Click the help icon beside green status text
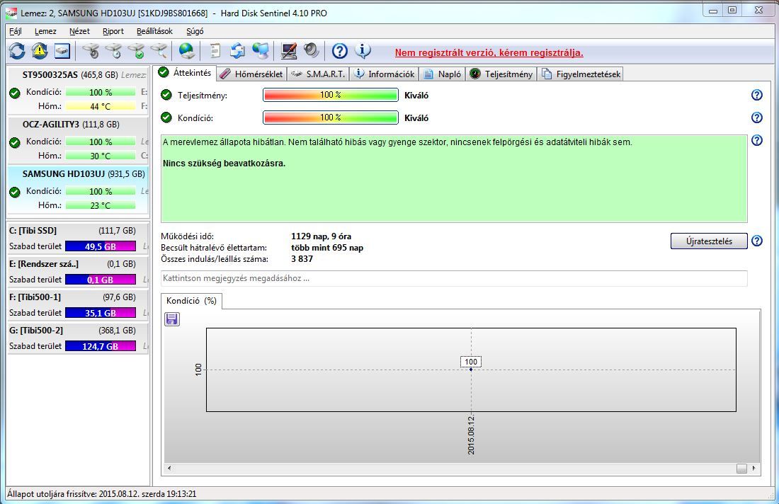 (x=756, y=141)
